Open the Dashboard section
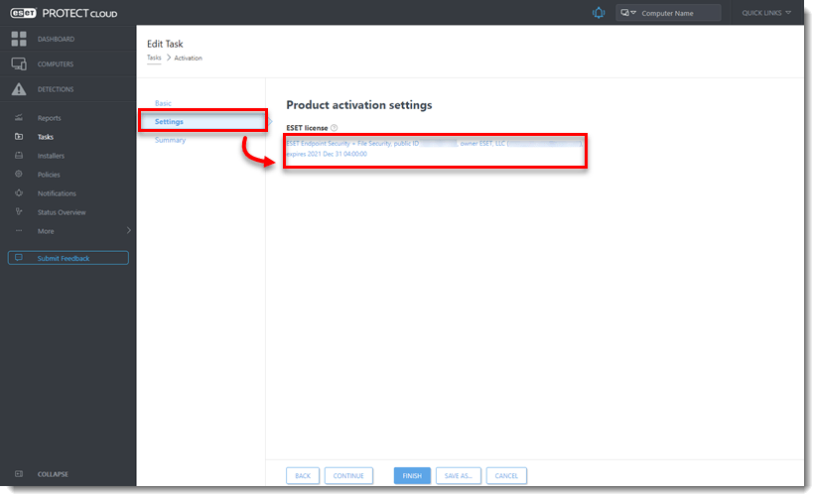 tap(68, 39)
